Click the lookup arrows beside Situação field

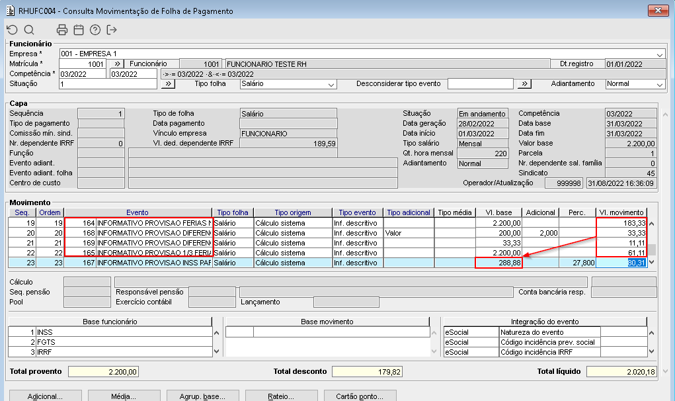[168, 84]
